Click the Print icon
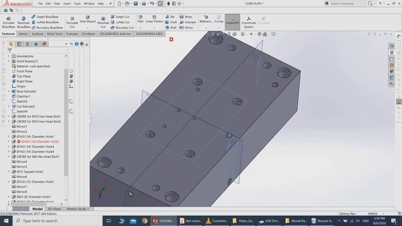402x226 pixels. (x=144, y=4)
